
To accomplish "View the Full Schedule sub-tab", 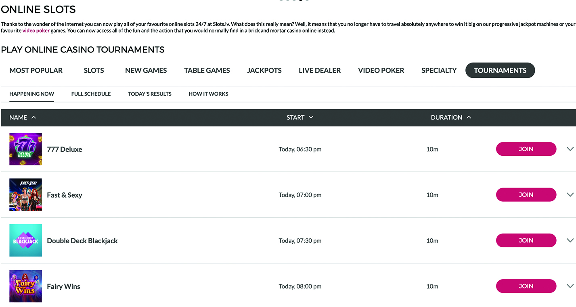I will [91, 94].
